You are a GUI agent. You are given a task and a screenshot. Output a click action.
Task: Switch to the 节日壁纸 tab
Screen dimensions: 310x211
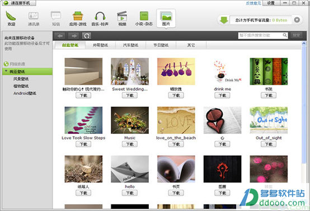[x=161, y=45]
